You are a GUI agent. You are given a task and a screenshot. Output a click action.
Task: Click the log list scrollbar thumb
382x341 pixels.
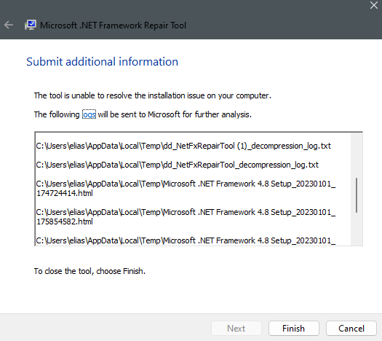(357, 195)
